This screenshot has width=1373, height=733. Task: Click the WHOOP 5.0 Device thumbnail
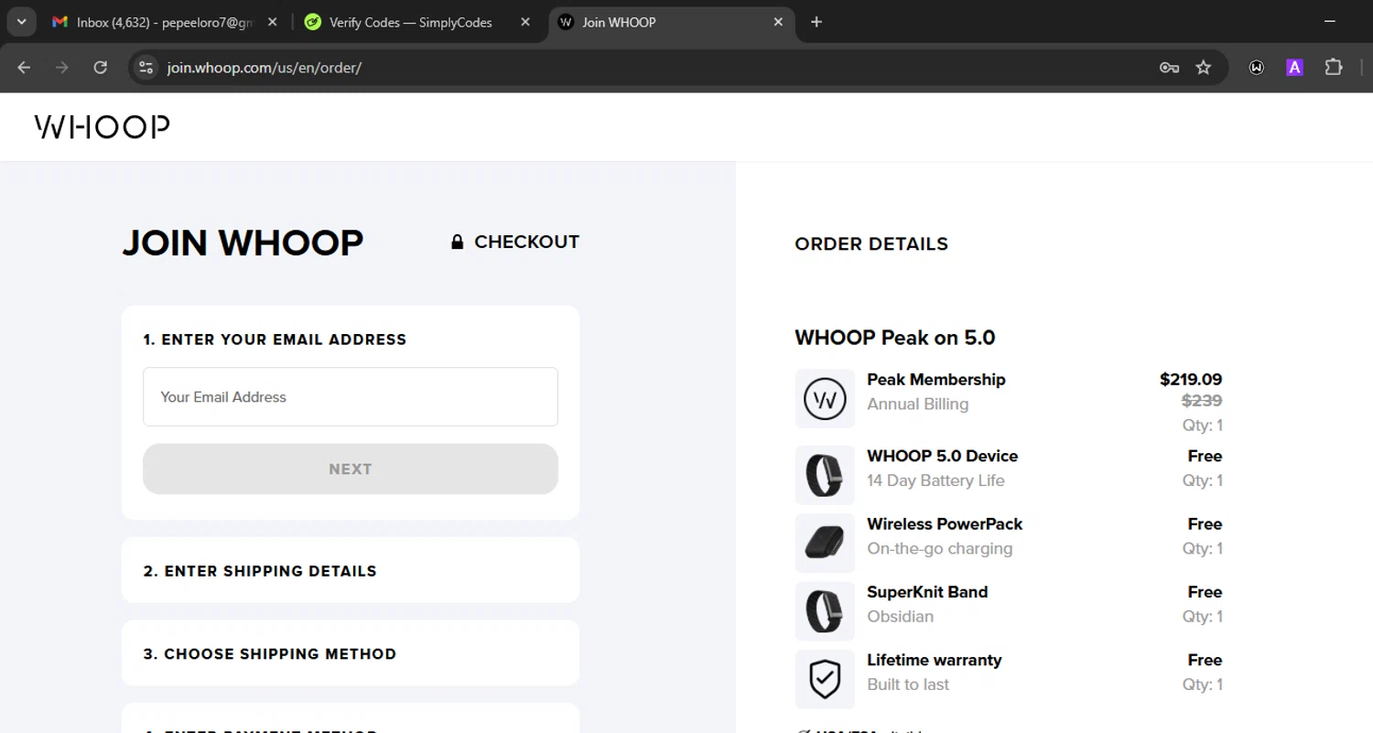pos(825,476)
